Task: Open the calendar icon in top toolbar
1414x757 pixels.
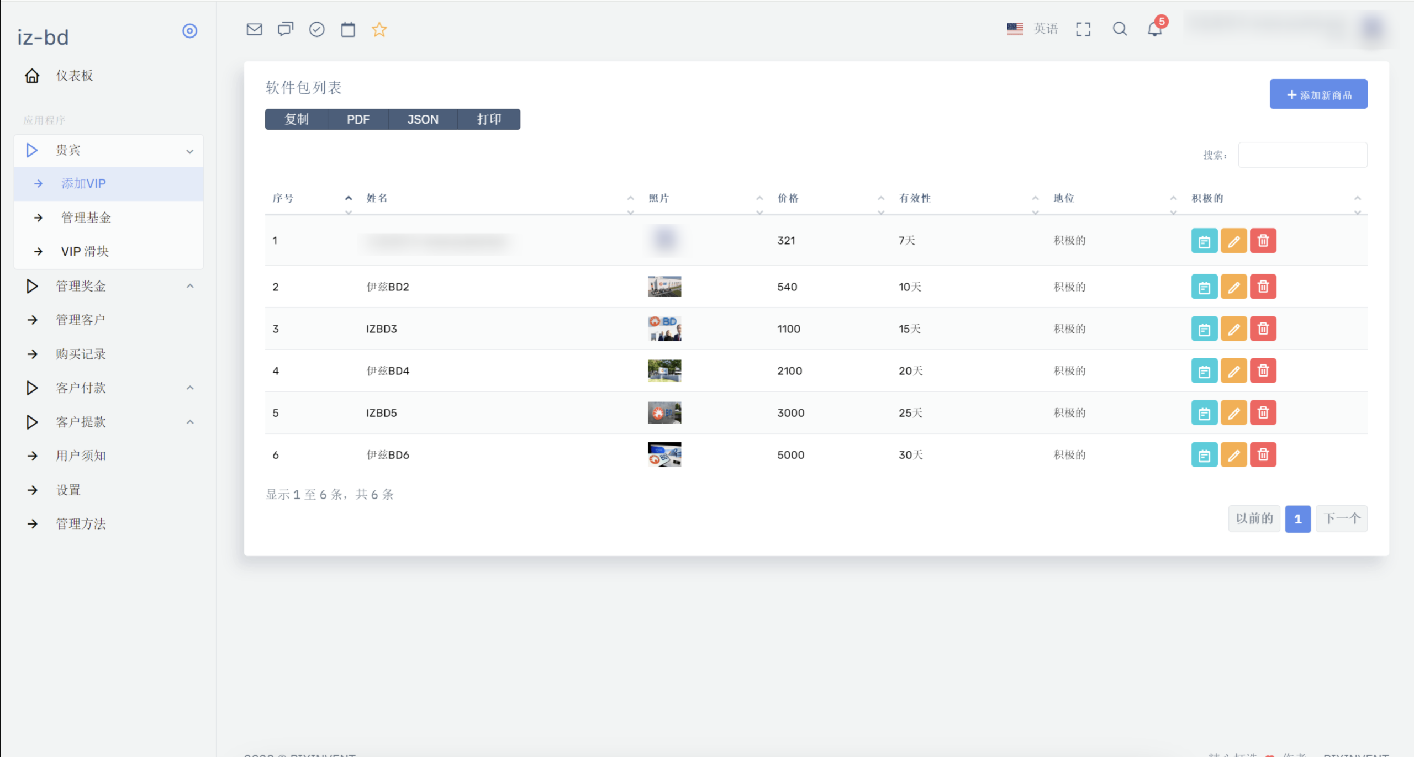Action: click(x=348, y=29)
